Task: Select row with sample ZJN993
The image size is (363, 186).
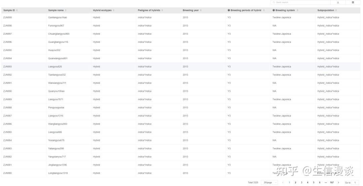Action: [x=7, y=67]
